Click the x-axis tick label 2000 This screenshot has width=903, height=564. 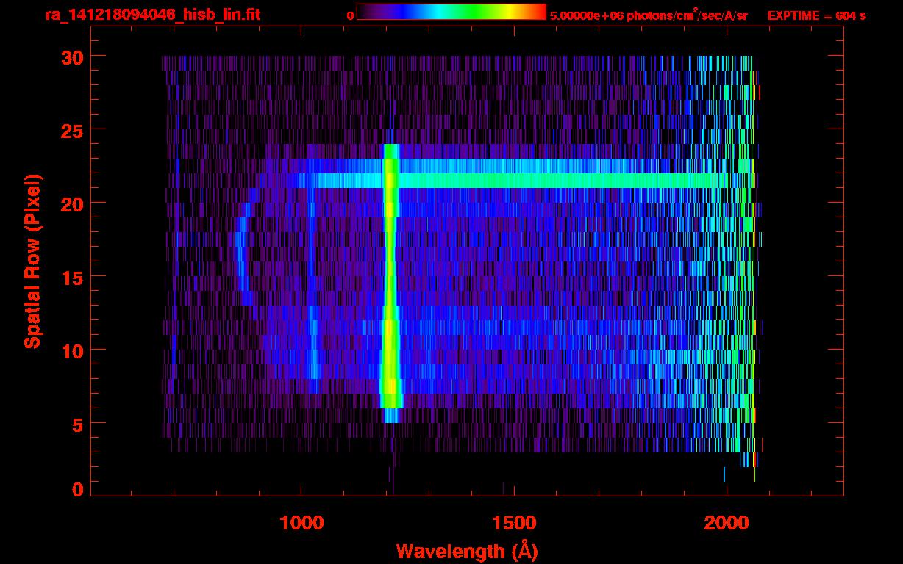tap(727, 523)
